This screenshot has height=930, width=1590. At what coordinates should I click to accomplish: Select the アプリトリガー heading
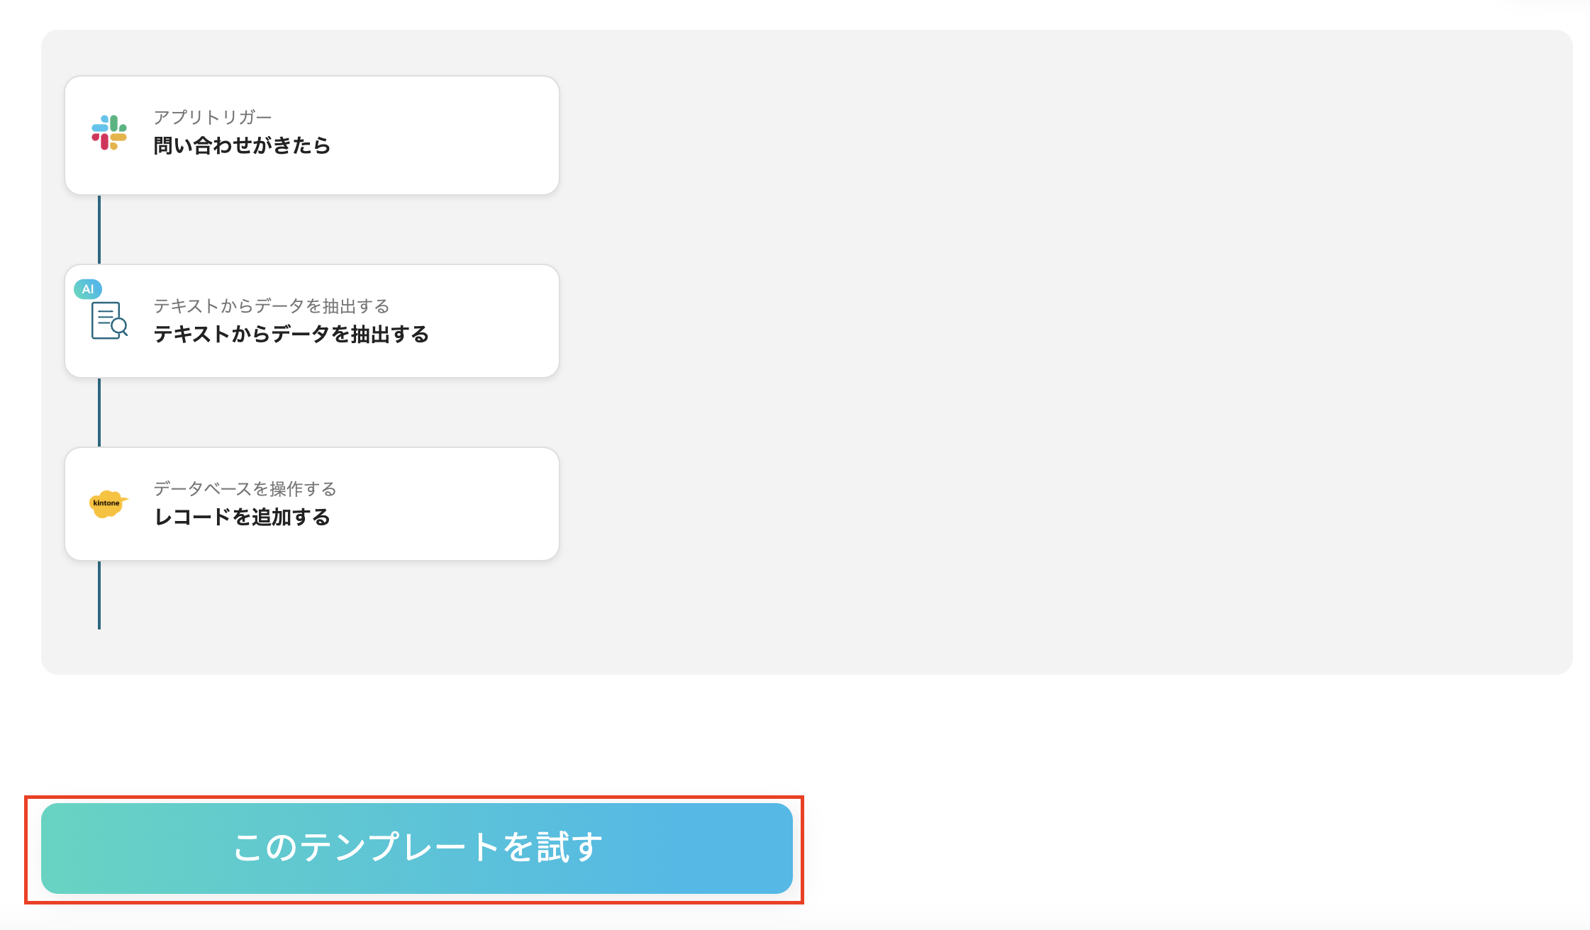point(213,116)
